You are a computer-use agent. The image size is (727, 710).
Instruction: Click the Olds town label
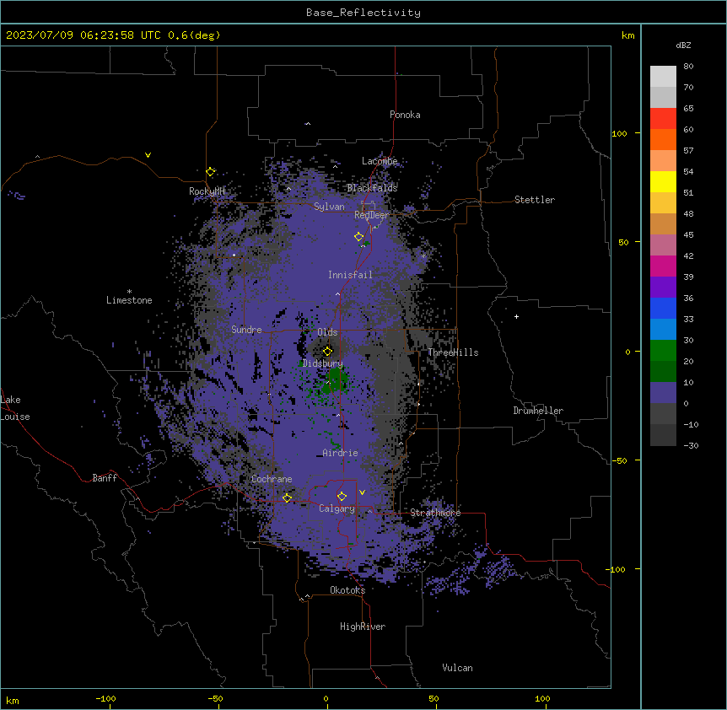pyautogui.click(x=327, y=332)
